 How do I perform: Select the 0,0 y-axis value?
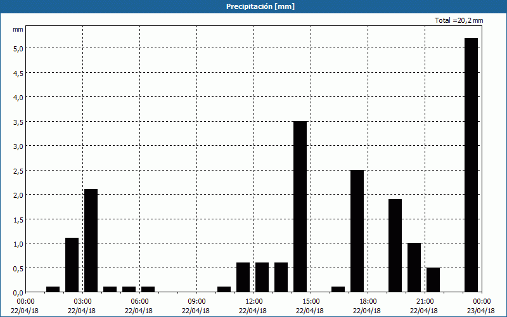(18, 293)
